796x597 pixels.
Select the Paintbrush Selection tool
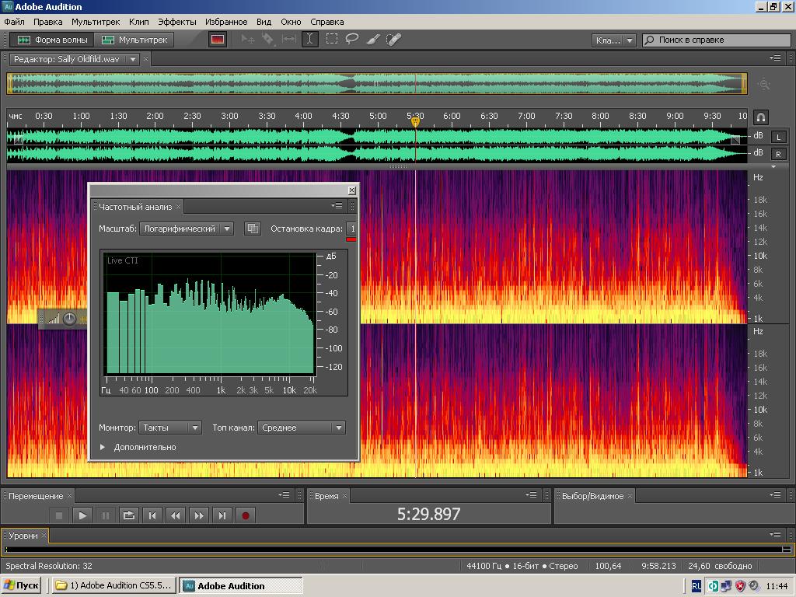tap(373, 39)
